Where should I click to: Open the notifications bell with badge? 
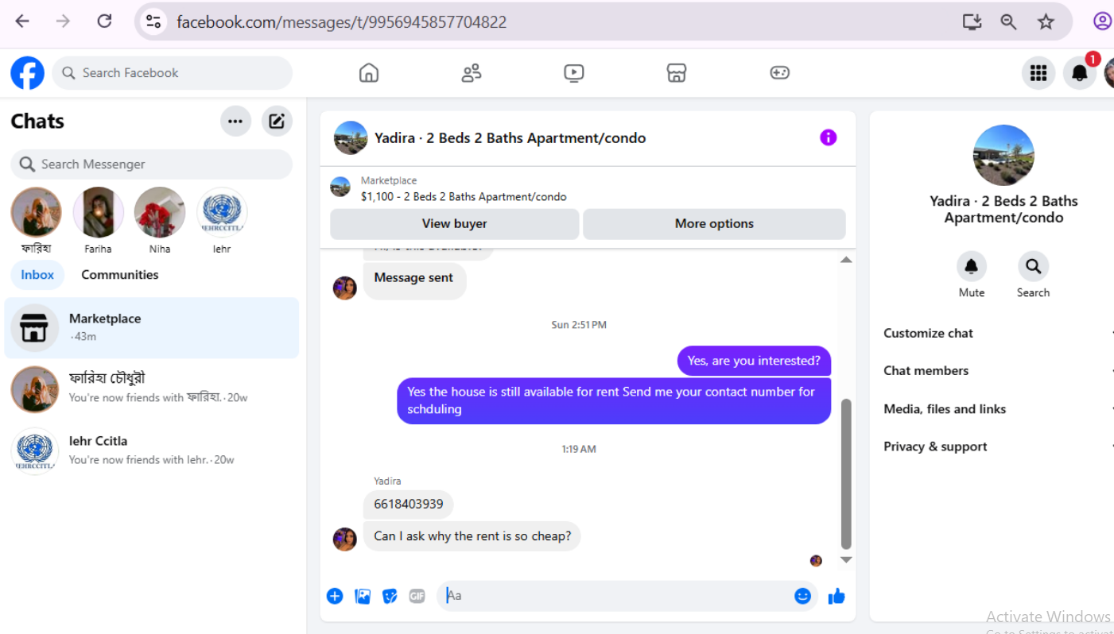coord(1080,73)
